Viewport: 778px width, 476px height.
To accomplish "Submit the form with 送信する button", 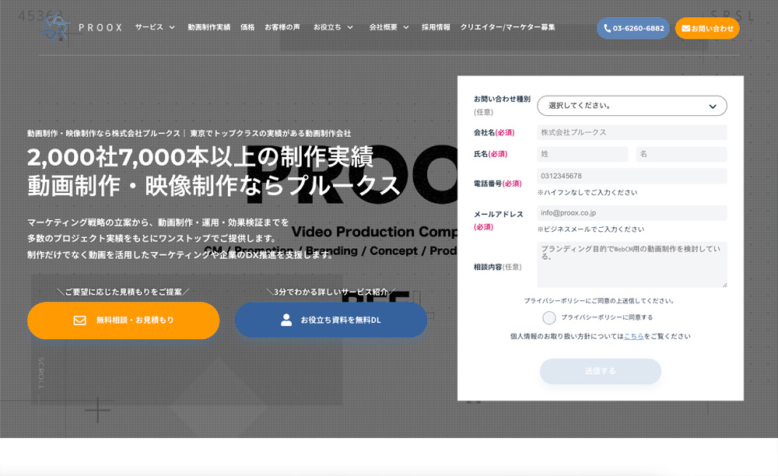I will (601, 371).
